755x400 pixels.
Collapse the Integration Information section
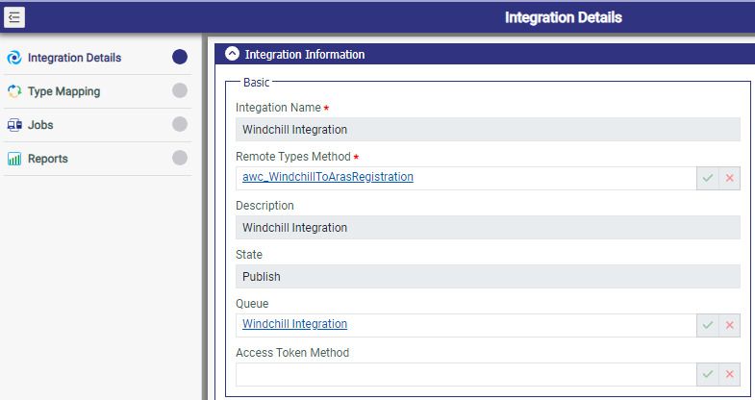coord(232,54)
